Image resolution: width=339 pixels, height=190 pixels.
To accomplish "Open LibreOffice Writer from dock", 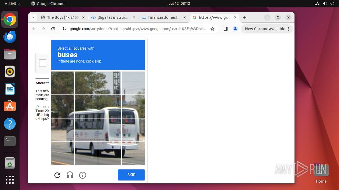I will pyautogui.click(x=10, y=89).
